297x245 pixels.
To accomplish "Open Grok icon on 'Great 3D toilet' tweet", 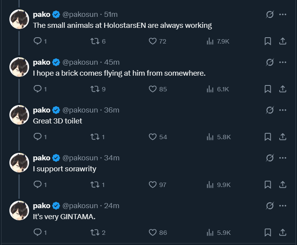I will (x=269, y=110).
